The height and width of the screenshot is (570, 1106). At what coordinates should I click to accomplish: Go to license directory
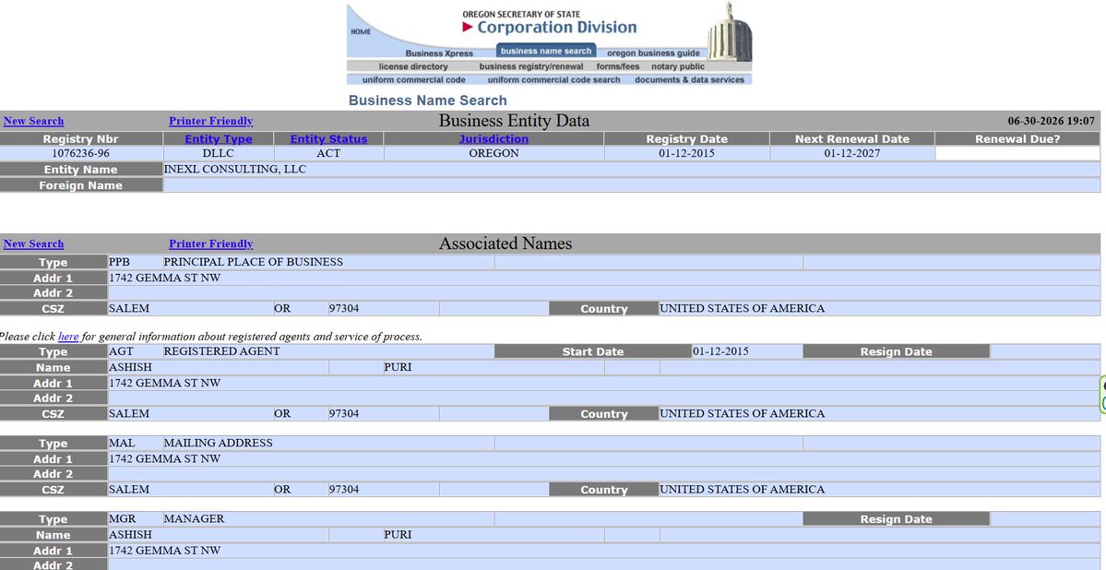click(x=413, y=66)
